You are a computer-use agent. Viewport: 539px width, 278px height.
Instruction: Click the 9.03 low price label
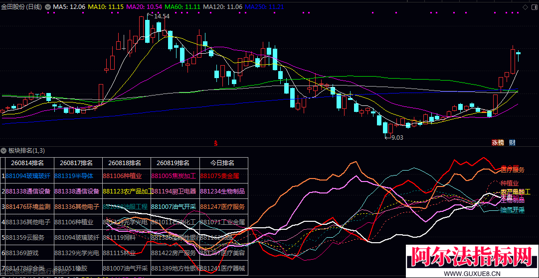click(x=397, y=137)
